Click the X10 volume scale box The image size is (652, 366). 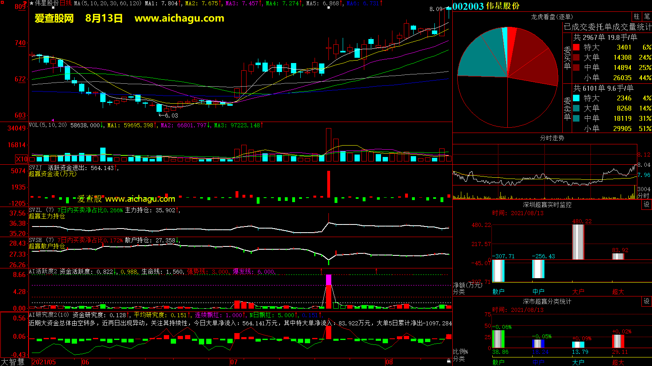coord(22,159)
